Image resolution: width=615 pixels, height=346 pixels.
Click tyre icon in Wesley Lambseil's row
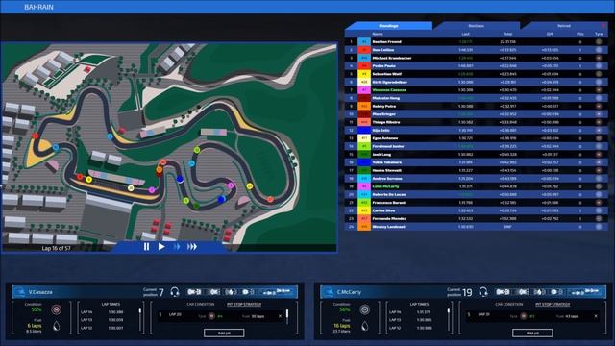tap(599, 227)
